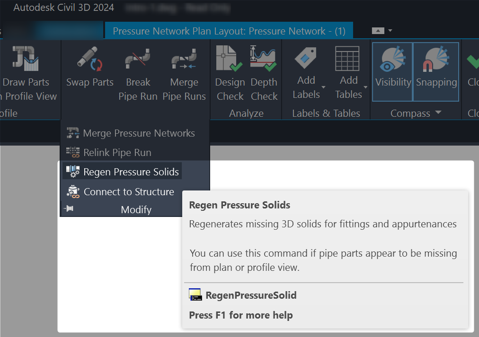Click the Regen Pressure Solids gear icon
The image size is (479, 337).
73,172
